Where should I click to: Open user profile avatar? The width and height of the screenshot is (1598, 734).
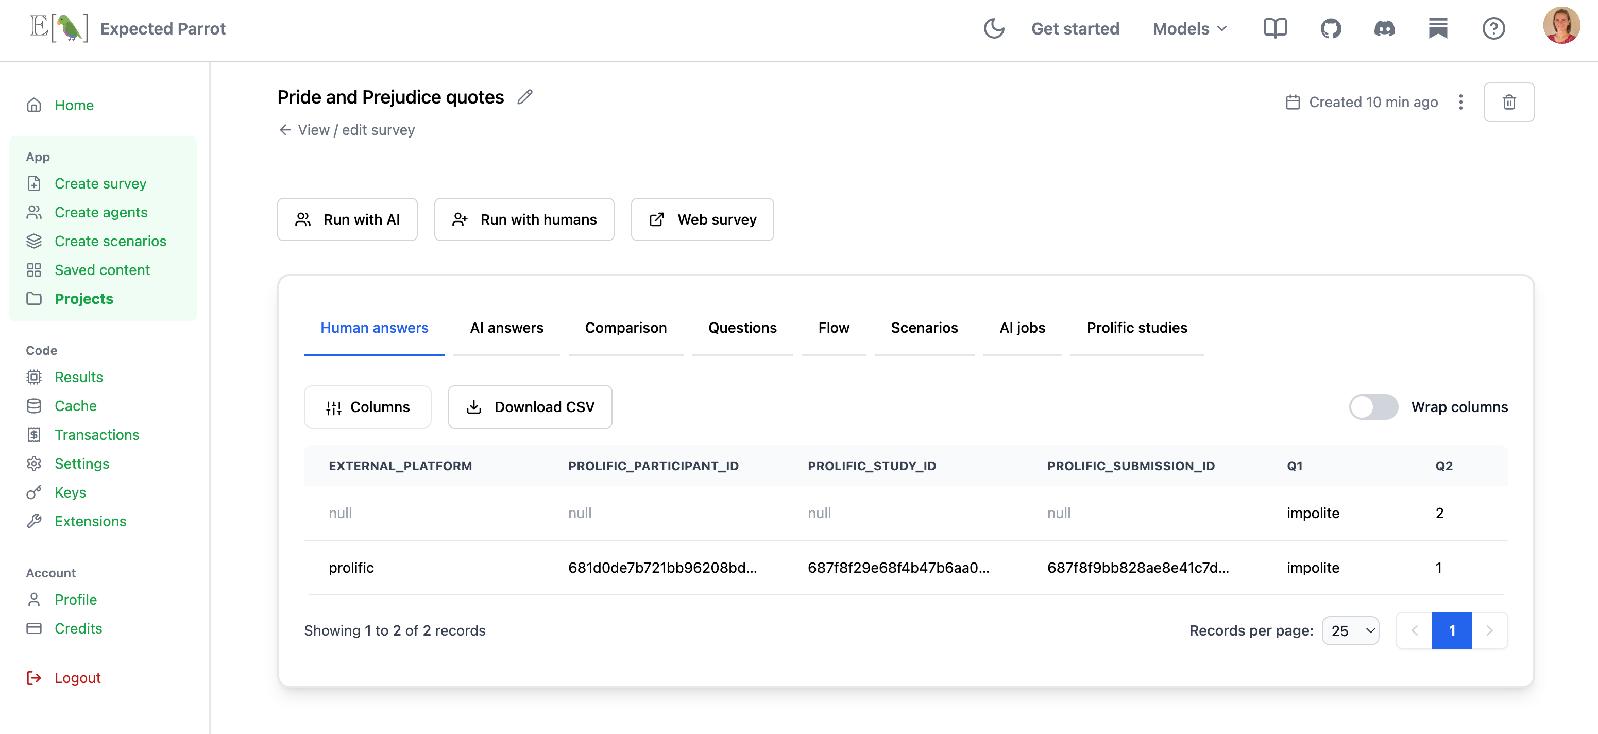coord(1561,26)
